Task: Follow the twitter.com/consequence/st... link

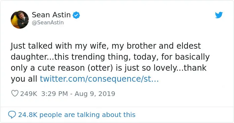Action: [x=99, y=79]
